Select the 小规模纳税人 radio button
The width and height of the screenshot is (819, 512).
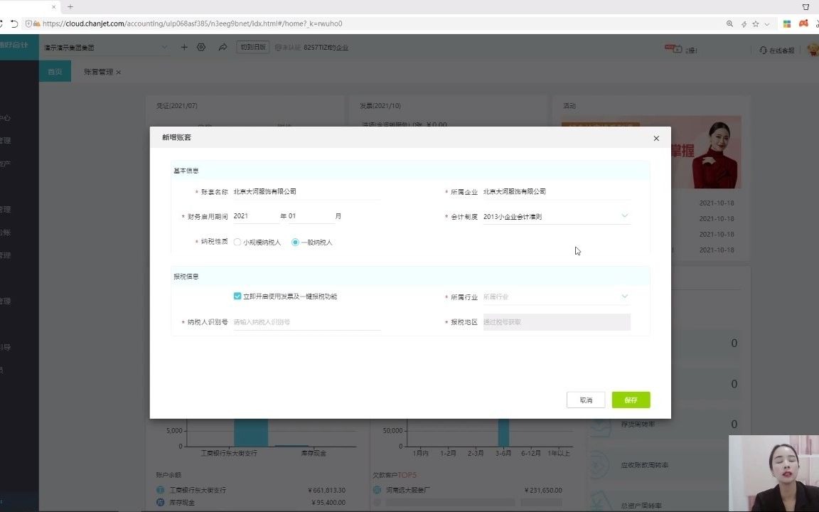pyautogui.click(x=237, y=242)
